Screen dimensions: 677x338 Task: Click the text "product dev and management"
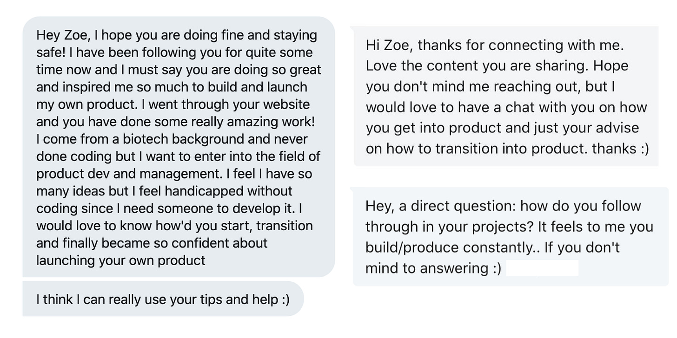point(129,174)
